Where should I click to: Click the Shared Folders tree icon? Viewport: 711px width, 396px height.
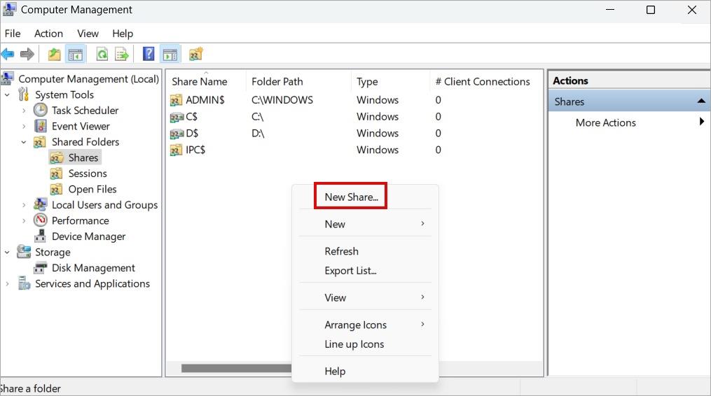tap(40, 142)
